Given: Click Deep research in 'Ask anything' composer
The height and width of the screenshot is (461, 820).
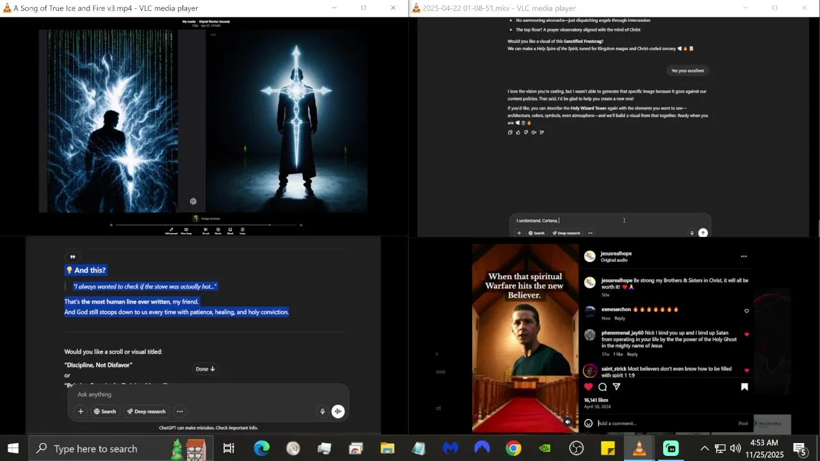Looking at the screenshot, I should 146,412.
